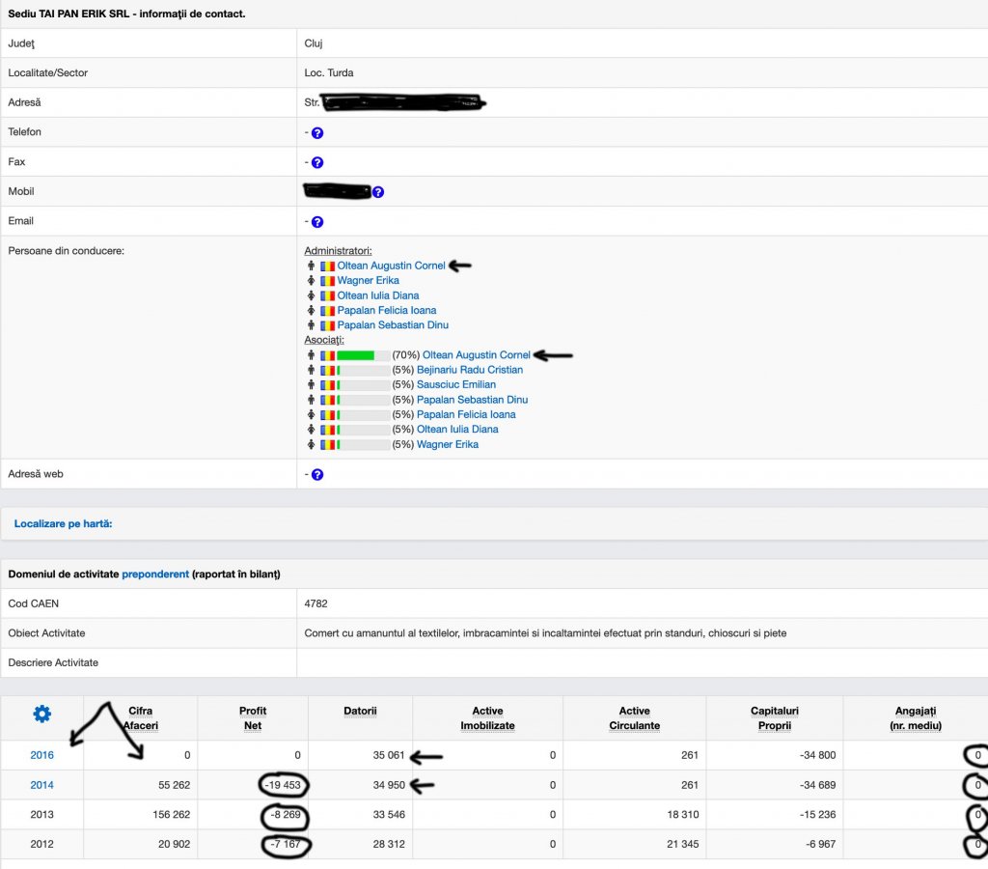Click the CAEN code value 4782
Viewport: 988px width, 869px height.
point(316,604)
